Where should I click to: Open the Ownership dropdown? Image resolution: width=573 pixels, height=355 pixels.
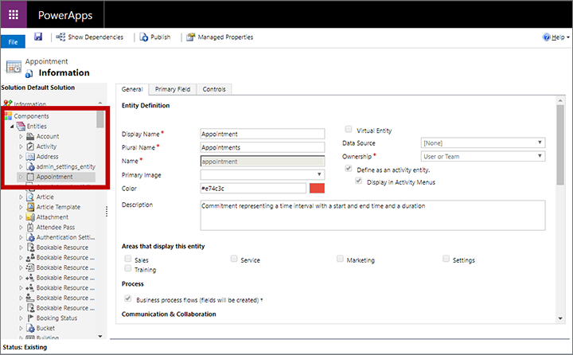pos(483,157)
